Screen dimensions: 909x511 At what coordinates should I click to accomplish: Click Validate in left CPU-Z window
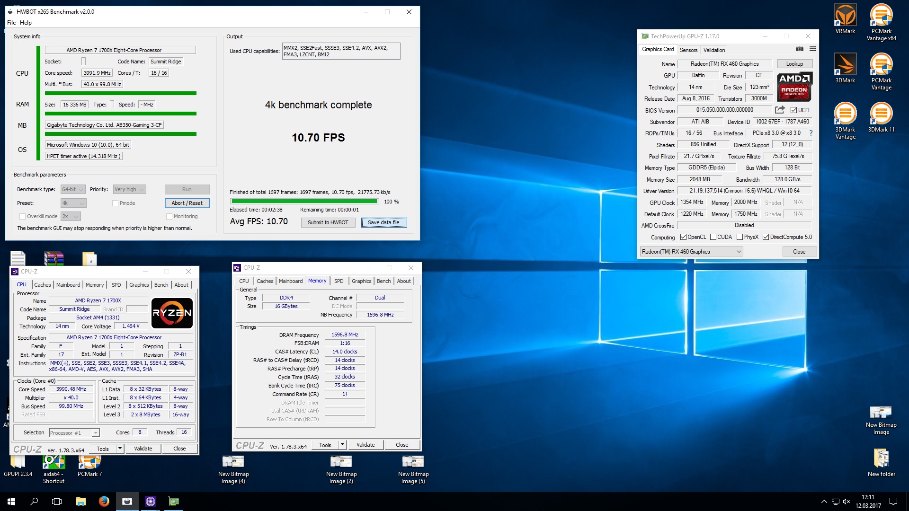[143, 449]
